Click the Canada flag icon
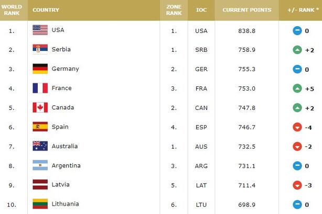Viewport: 322px width, 214px height. 40,108
